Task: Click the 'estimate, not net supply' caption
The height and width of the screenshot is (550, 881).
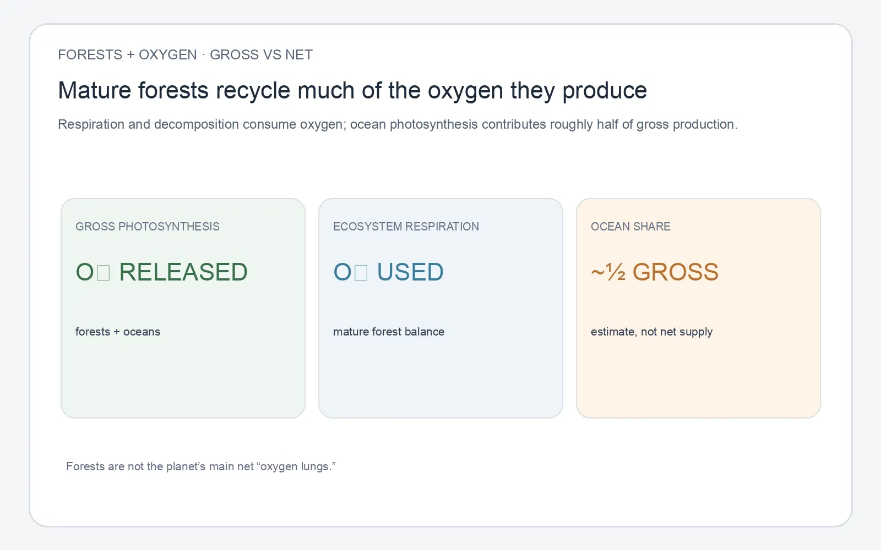Action: pos(651,332)
